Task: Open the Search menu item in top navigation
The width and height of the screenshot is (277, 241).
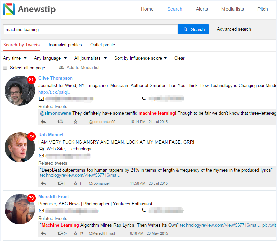Action: pyautogui.click(x=175, y=9)
